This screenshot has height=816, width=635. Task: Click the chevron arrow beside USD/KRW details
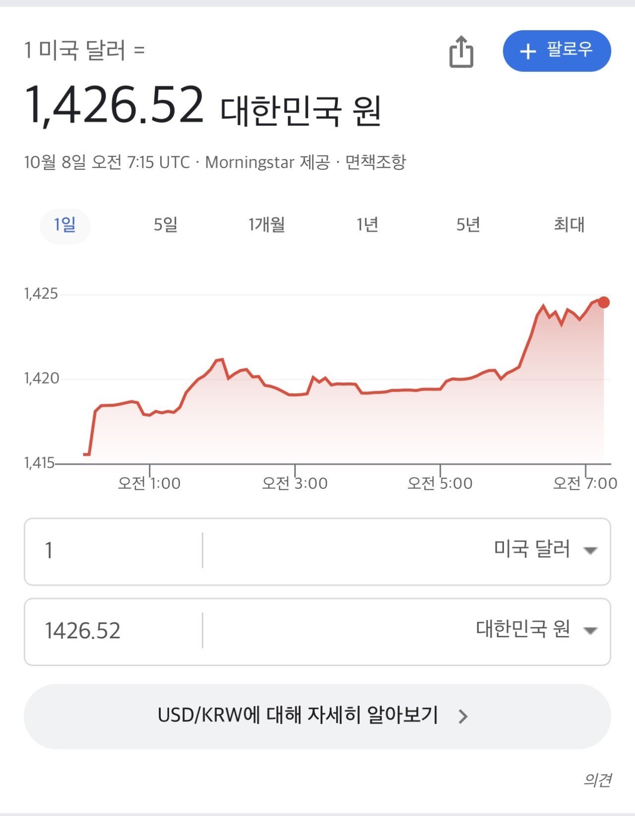(x=463, y=716)
